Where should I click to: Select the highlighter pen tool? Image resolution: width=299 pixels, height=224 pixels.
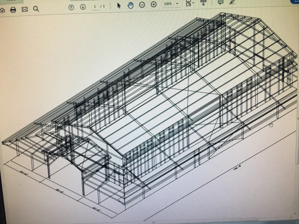(232, 2)
